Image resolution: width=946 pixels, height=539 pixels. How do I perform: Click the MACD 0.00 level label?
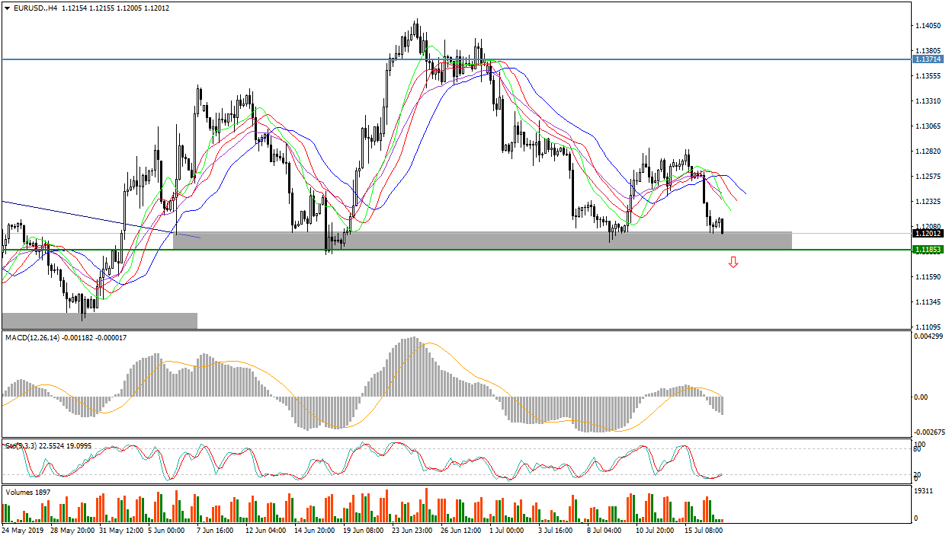[x=920, y=397]
